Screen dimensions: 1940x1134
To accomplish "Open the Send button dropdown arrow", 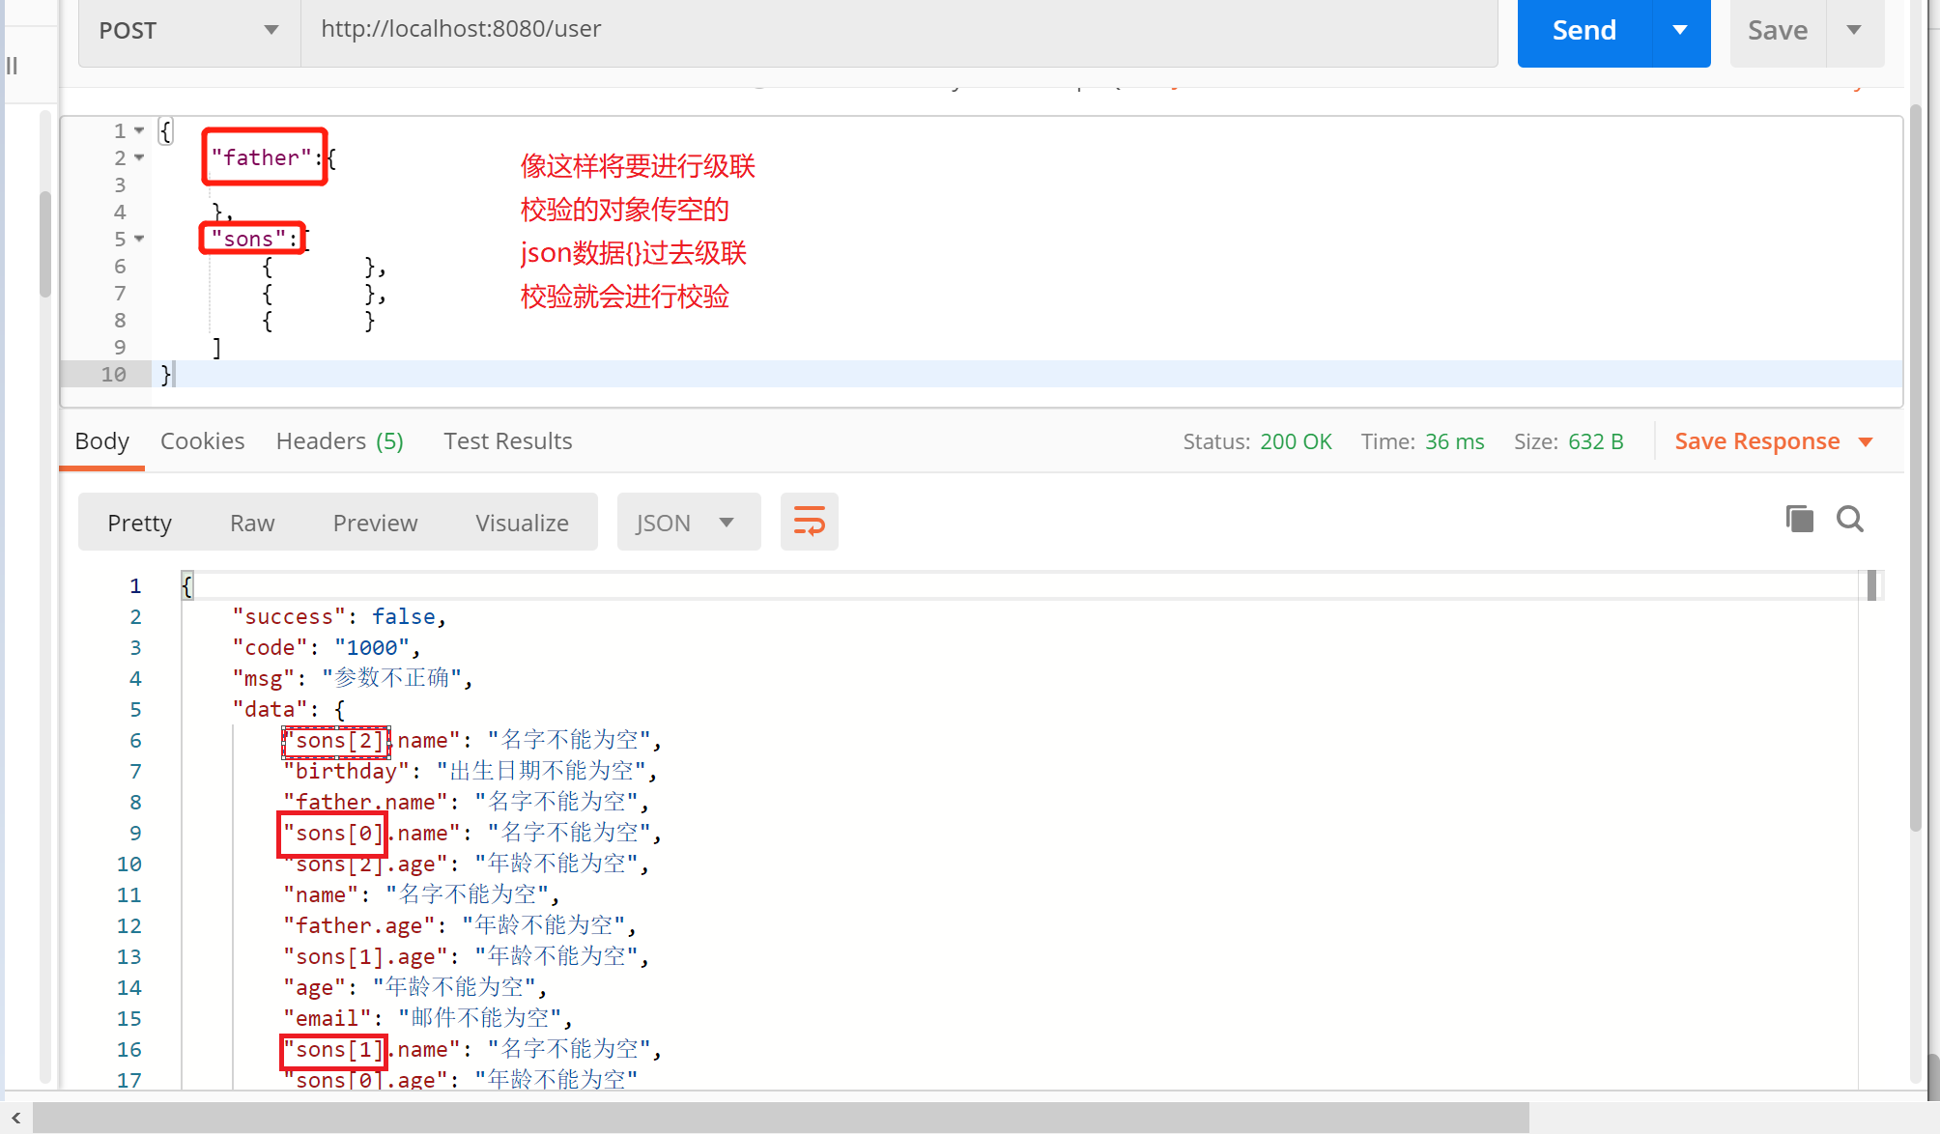I will [1680, 31].
